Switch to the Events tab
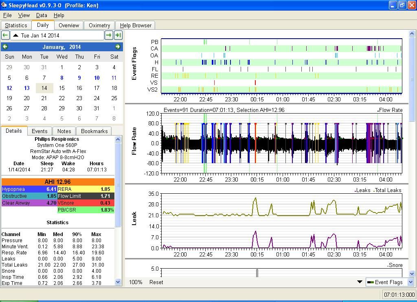Image resolution: width=417 pixels, height=302 pixels. click(40, 131)
